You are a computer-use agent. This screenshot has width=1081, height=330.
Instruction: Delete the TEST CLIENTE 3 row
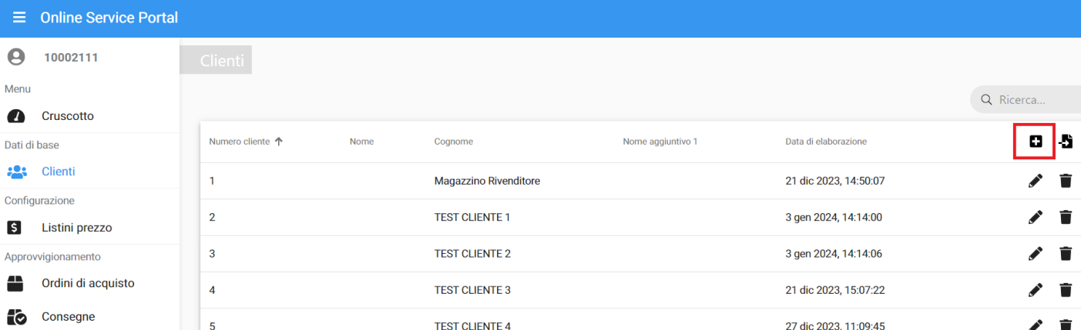pyautogui.click(x=1066, y=290)
